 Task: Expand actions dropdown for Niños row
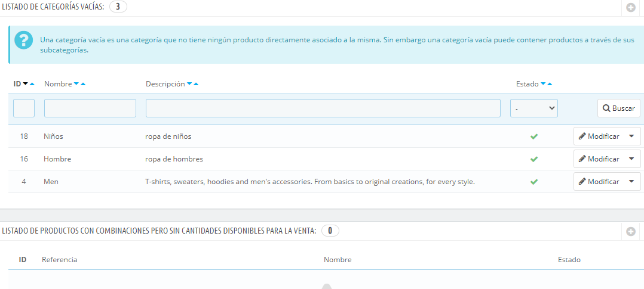631,136
